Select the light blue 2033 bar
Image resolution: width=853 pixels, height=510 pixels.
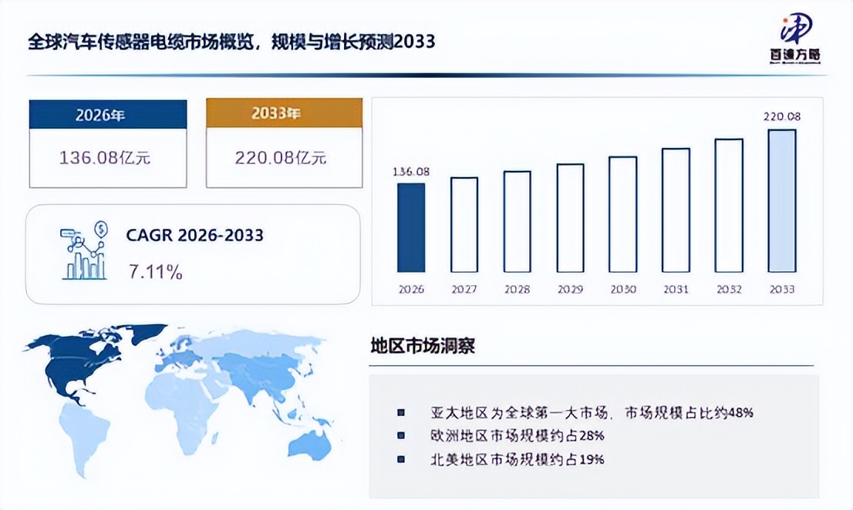(x=782, y=200)
